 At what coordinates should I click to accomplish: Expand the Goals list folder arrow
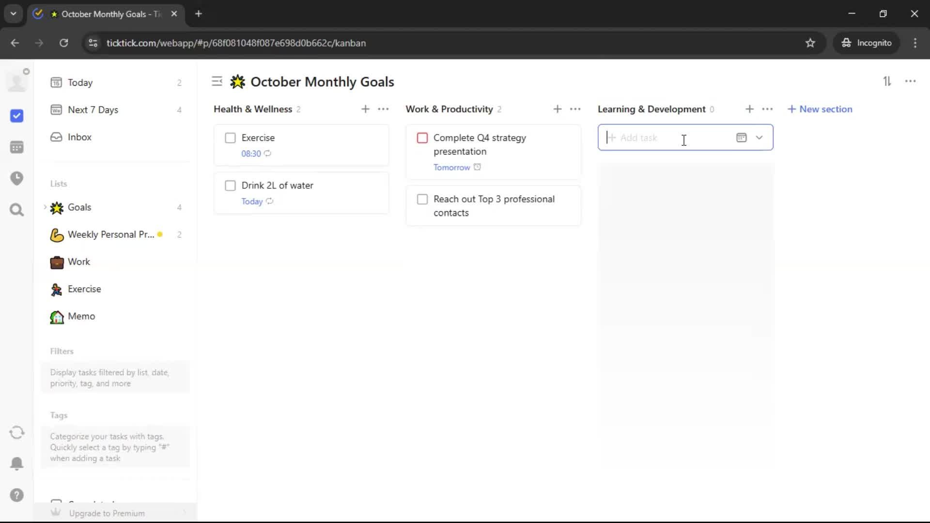pos(45,207)
